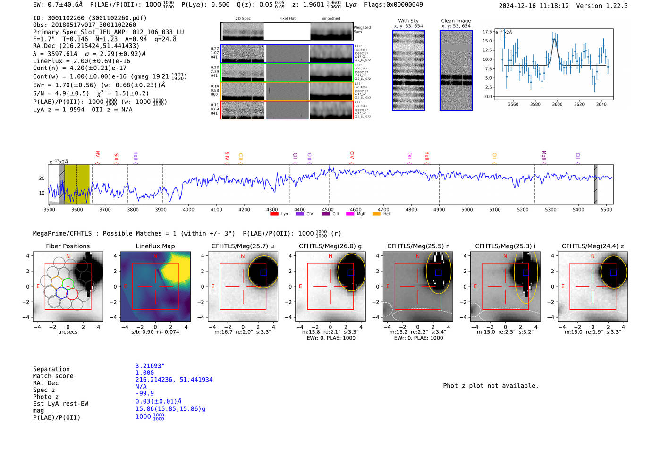Open the CFHTLS/Meg(25.3) i image stamp
661x450 pixels.
click(505, 286)
